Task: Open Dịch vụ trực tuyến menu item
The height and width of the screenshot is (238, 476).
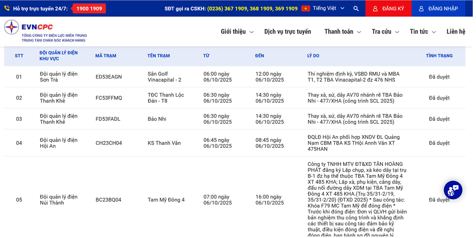Action: (x=287, y=32)
